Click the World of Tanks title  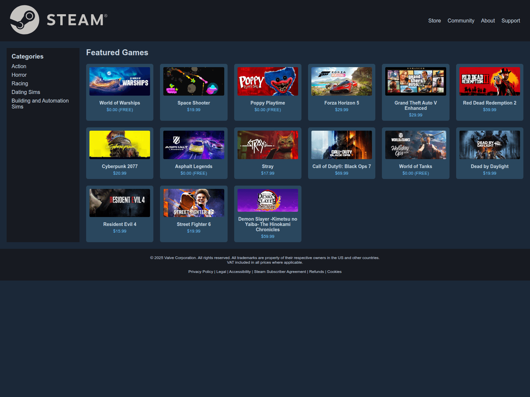click(x=416, y=166)
